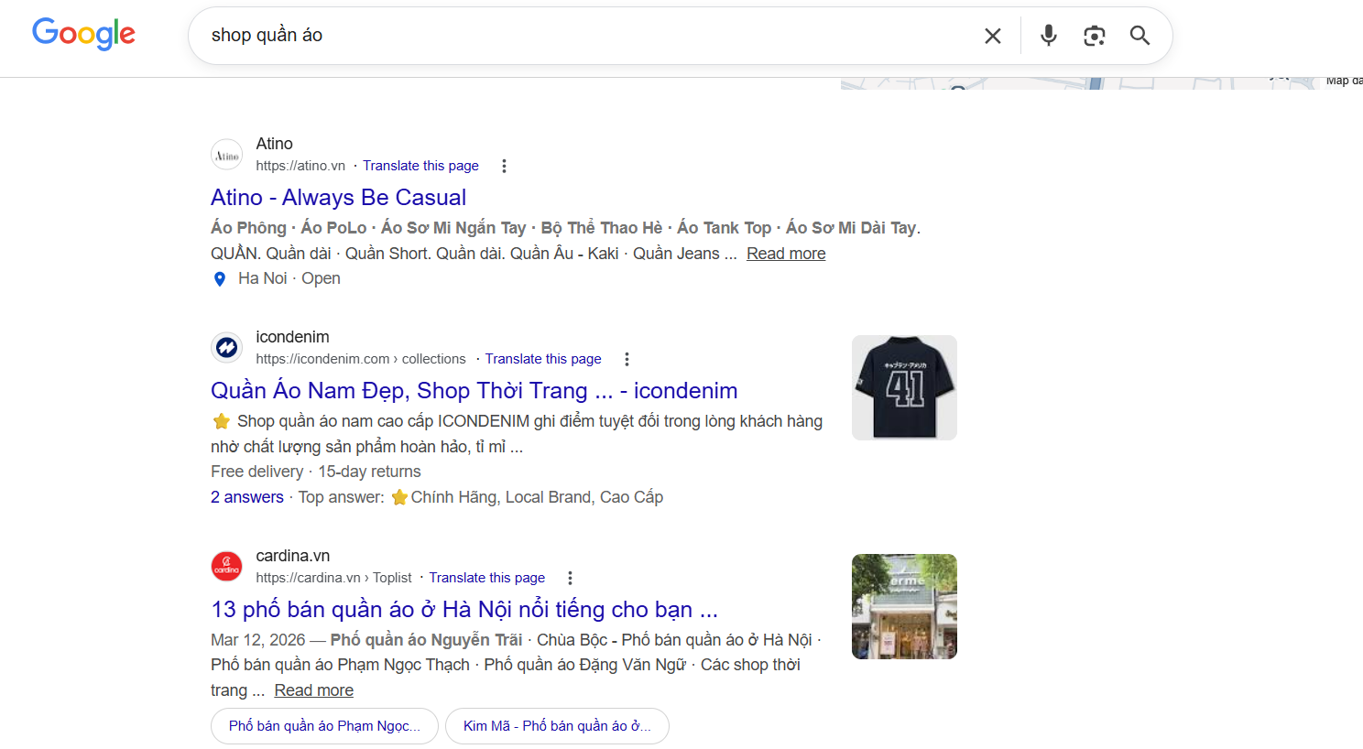This screenshot has width=1363, height=749.
Task: Click the cardina.vn site favicon
Action: [227, 567]
